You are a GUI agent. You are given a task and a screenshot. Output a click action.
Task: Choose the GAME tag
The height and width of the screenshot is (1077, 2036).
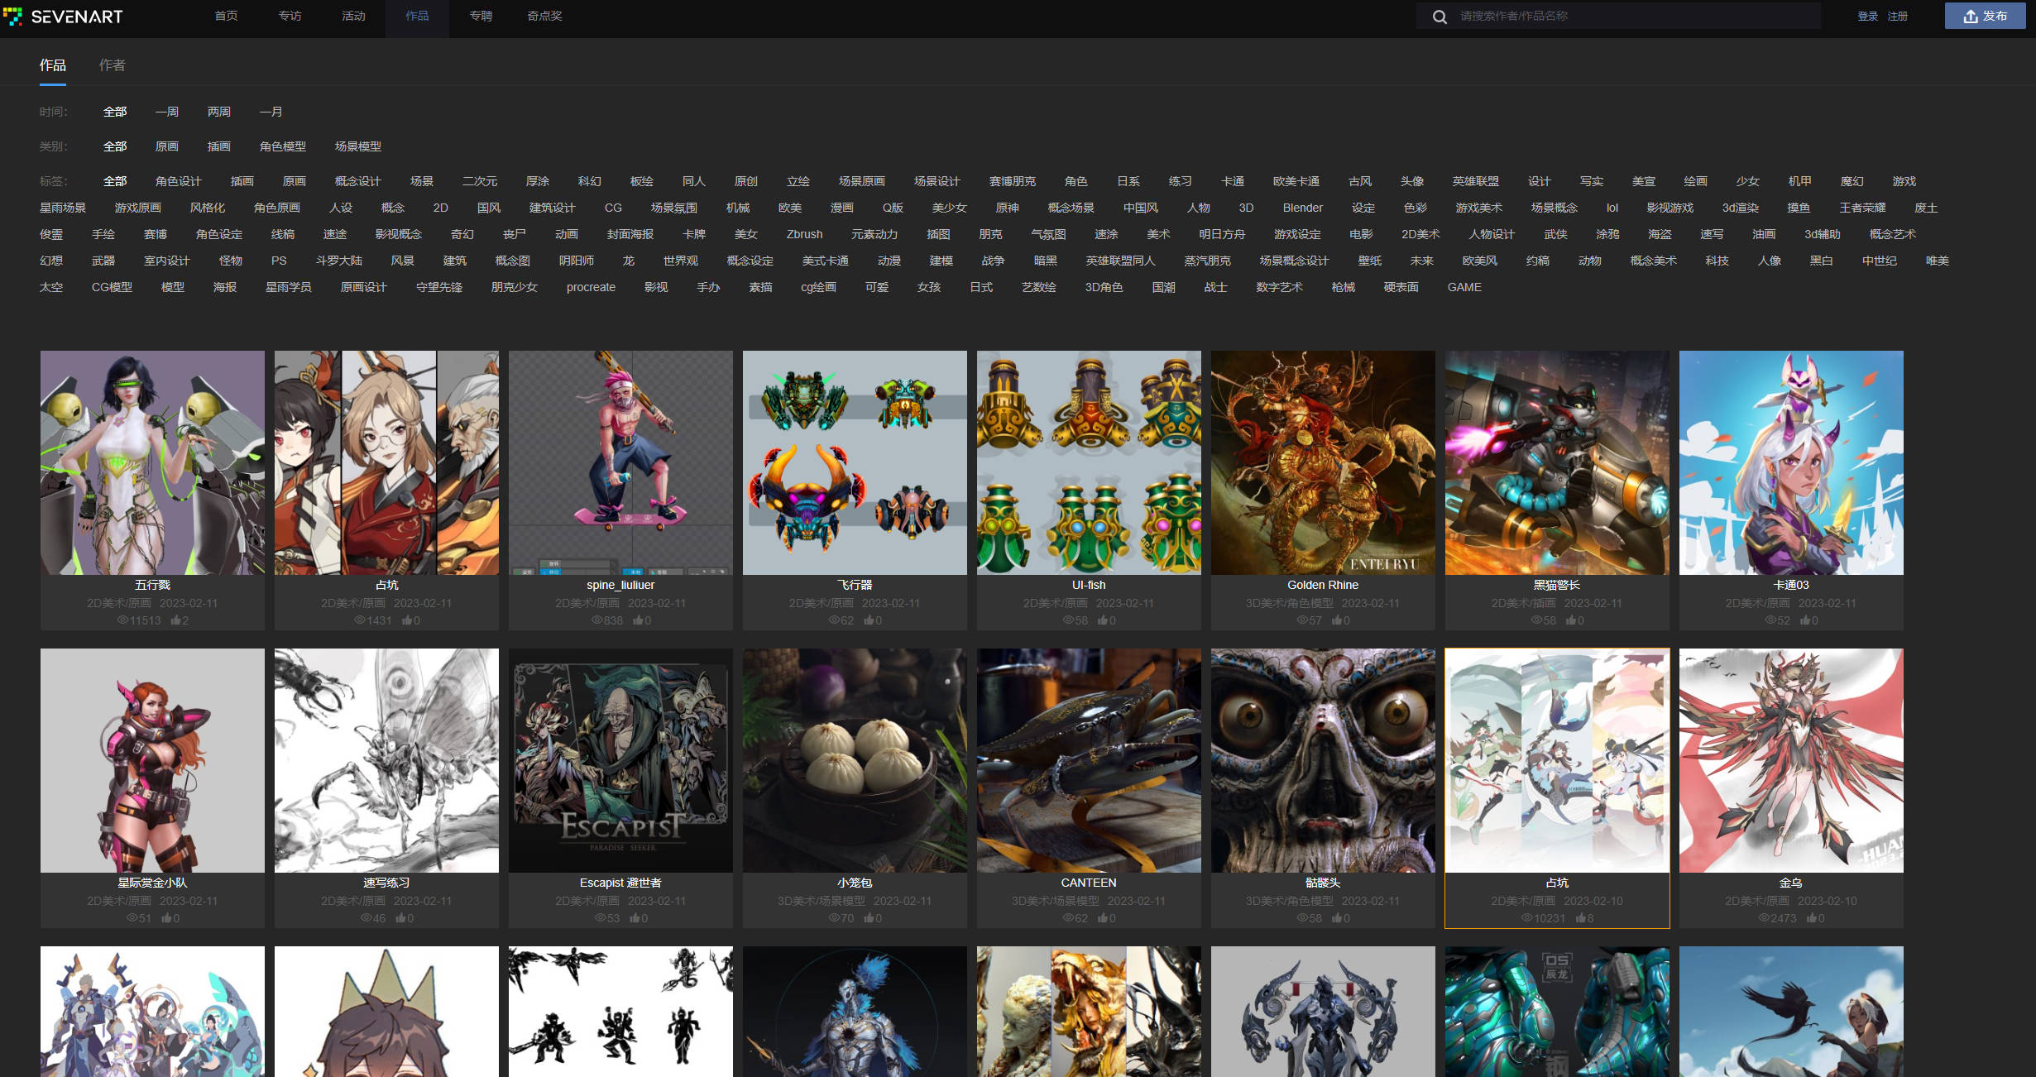tap(1464, 287)
